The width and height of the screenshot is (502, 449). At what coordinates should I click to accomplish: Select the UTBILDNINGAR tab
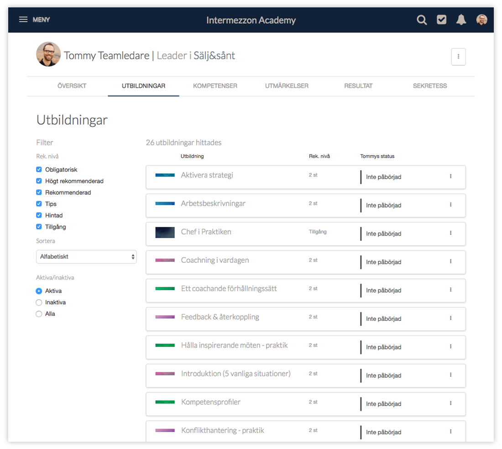(x=143, y=86)
